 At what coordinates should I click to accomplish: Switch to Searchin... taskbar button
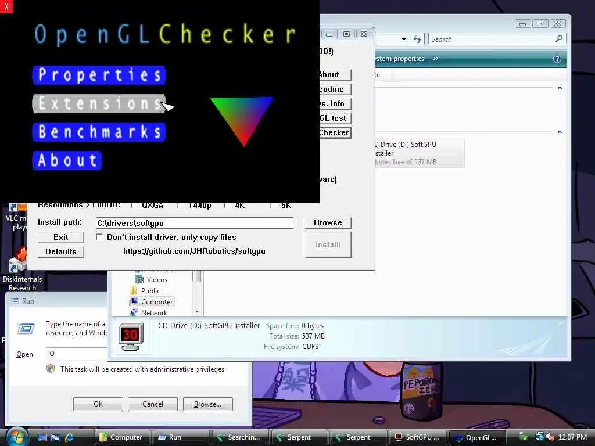(x=240, y=437)
